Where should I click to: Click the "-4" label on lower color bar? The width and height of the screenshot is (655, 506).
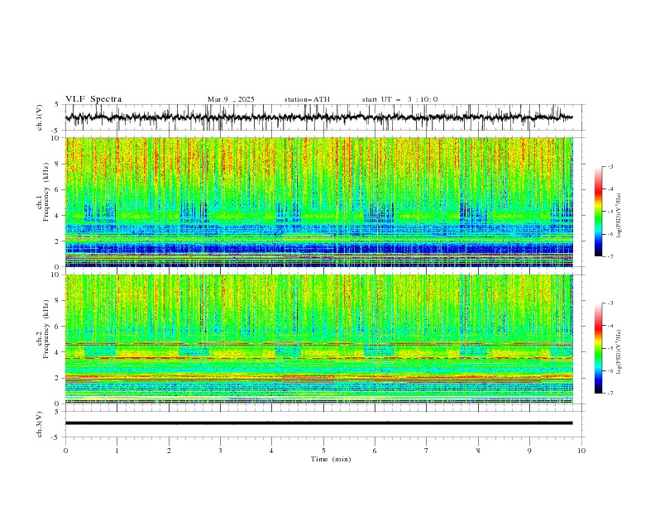[x=610, y=326]
